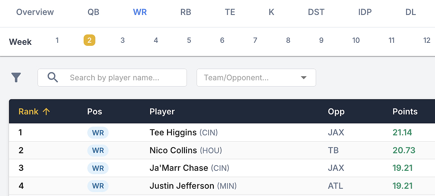Select Week 5 from the week row
The image size is (435, 196).
pyautogui.click(x=189, y=40)
